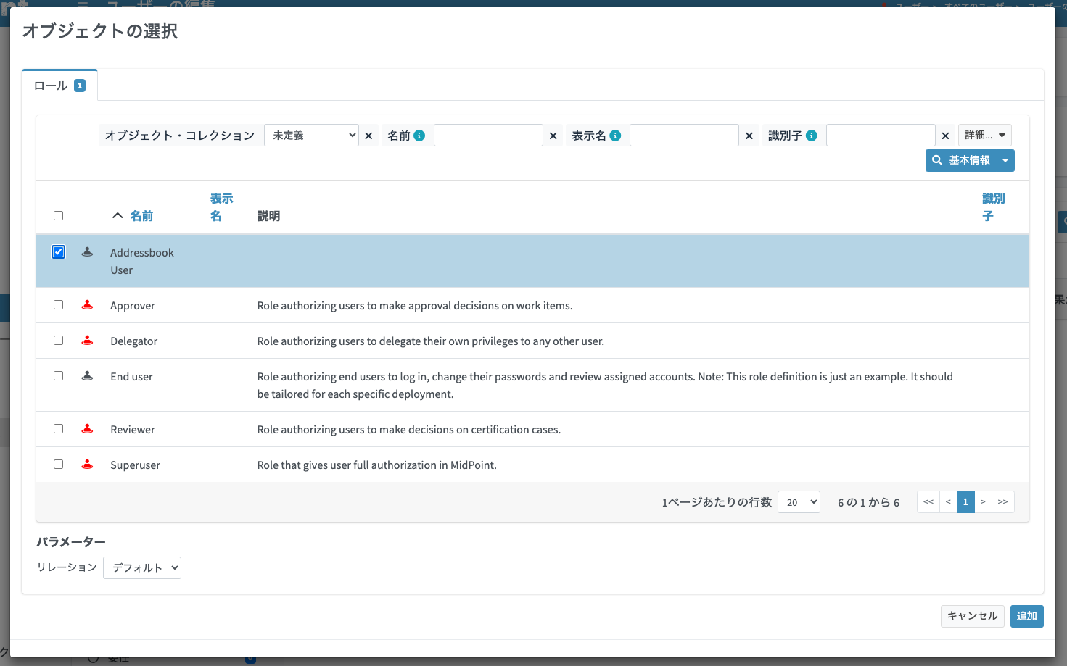
Task: Click the End user name text
Action: [131, 377]
